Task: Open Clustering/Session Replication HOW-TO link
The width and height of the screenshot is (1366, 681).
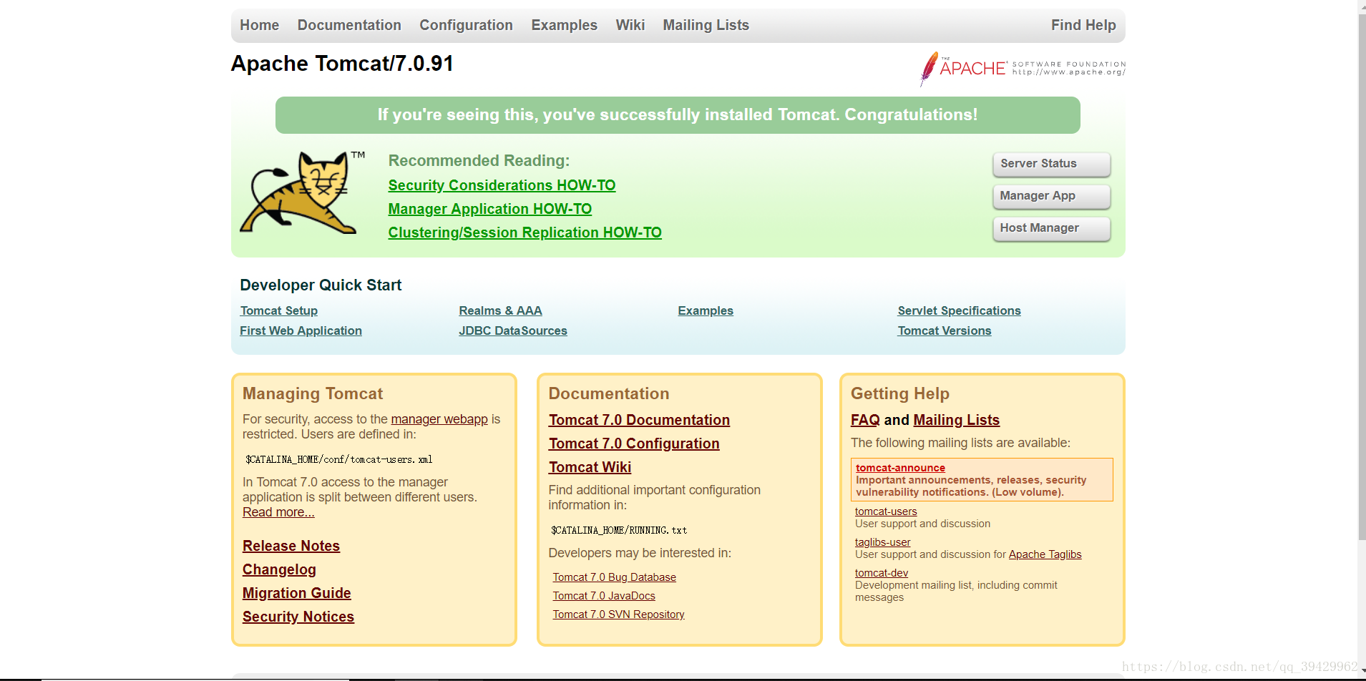Action: 525,232
